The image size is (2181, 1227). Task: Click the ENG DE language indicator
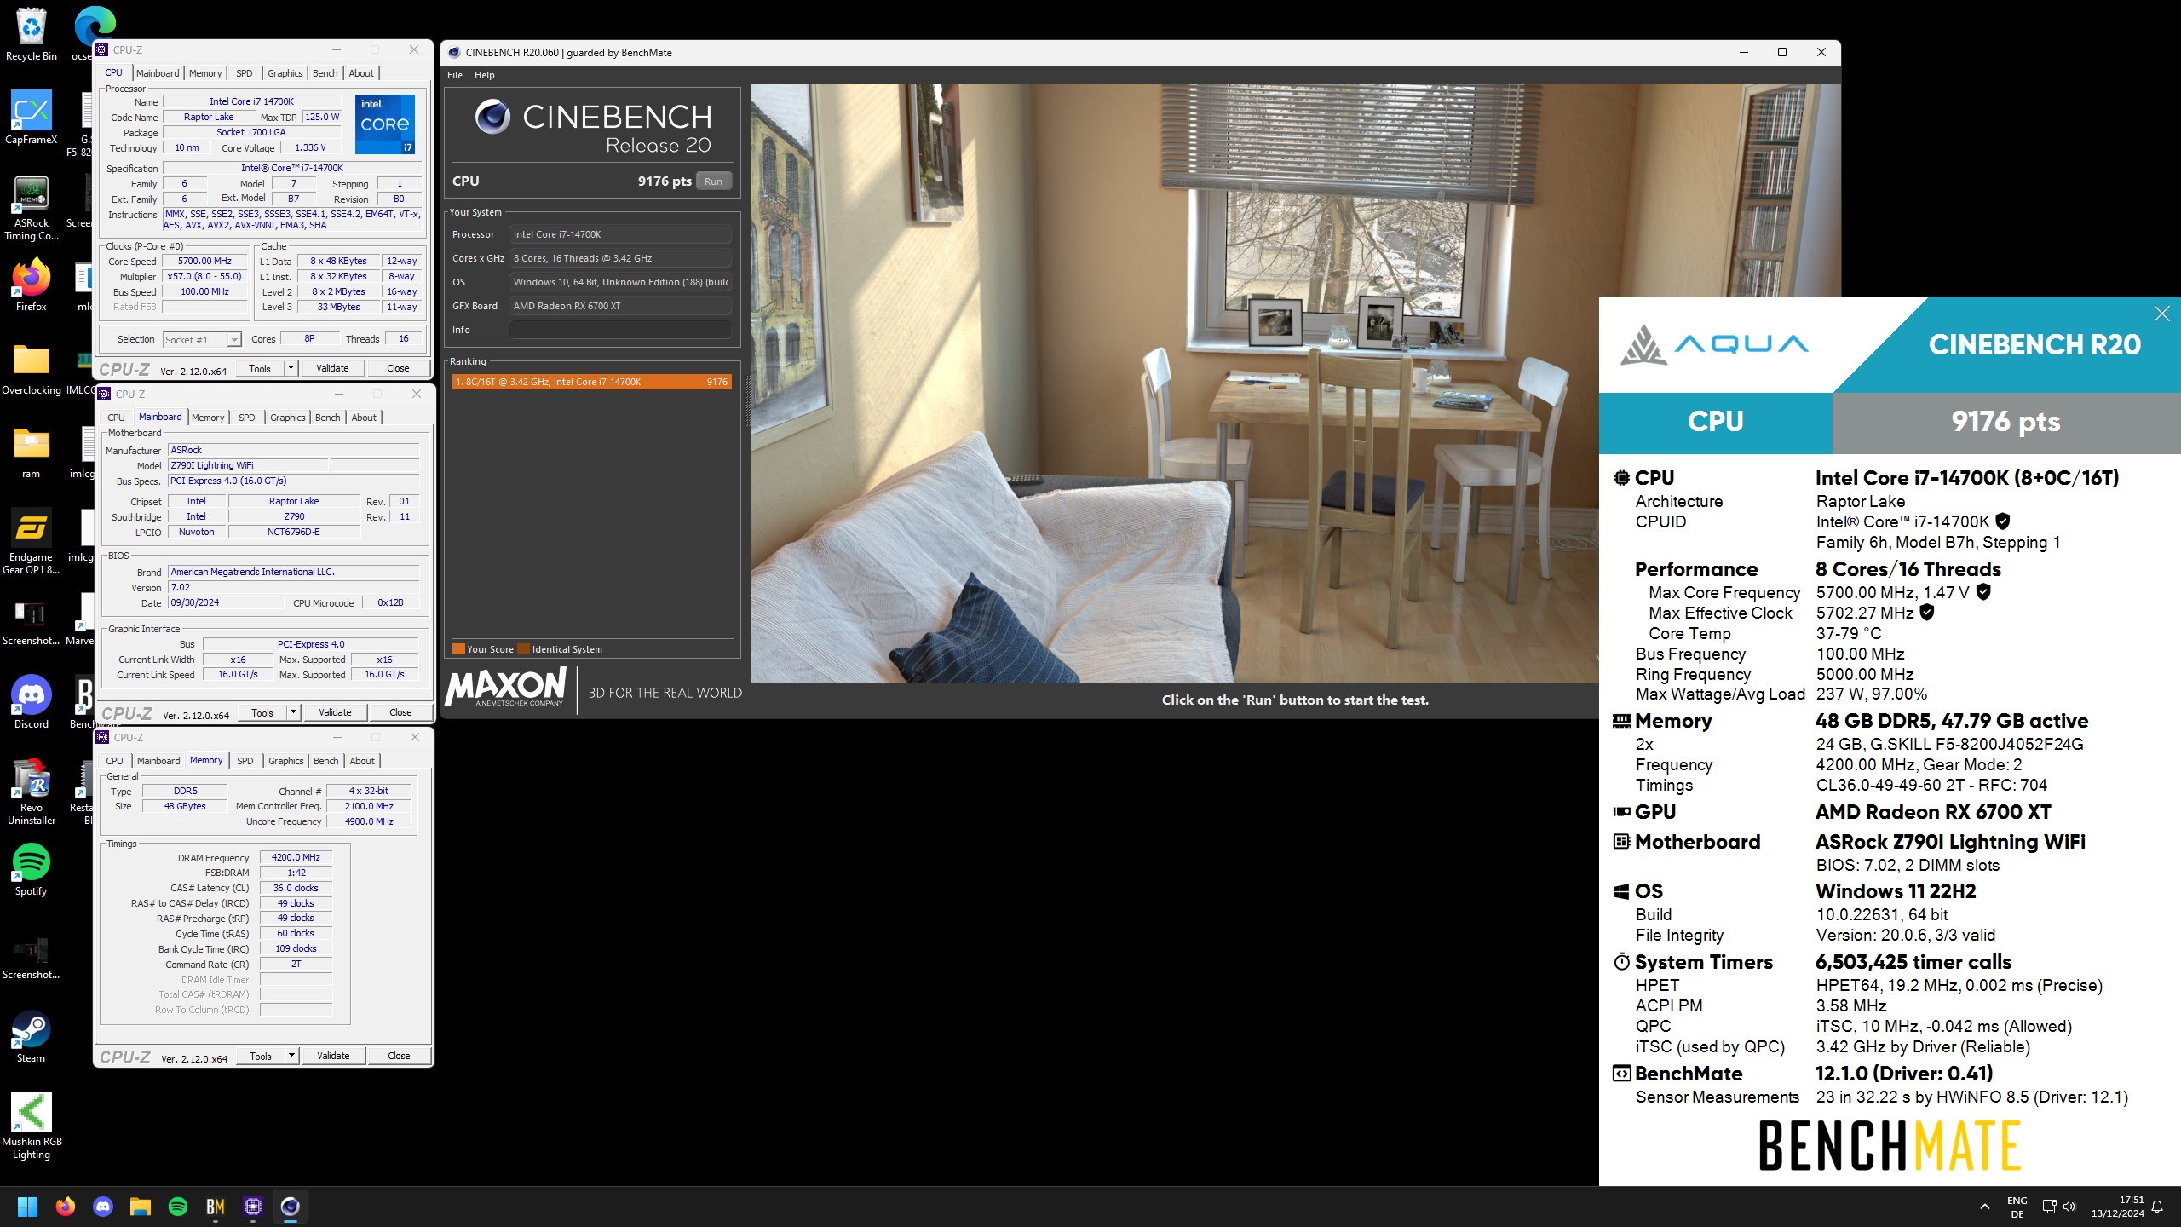(2017, 1207)
